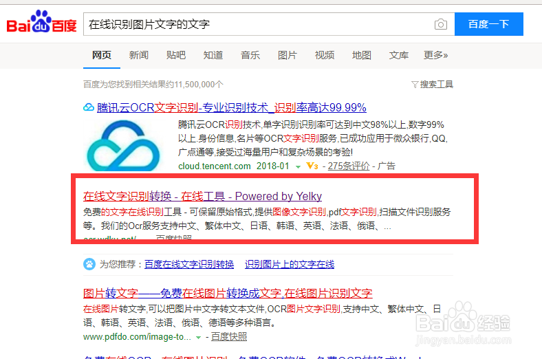Image resolution: width=542 pixels, height=359 pixels.
Task: Switch to the 文库 tab
Action: pos(398,55)
